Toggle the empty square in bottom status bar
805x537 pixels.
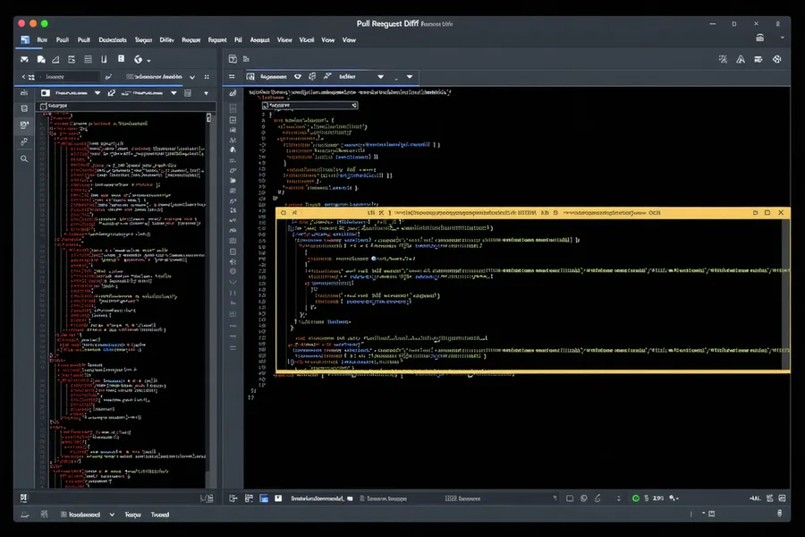pyautogui.click(x=570, y=499)
